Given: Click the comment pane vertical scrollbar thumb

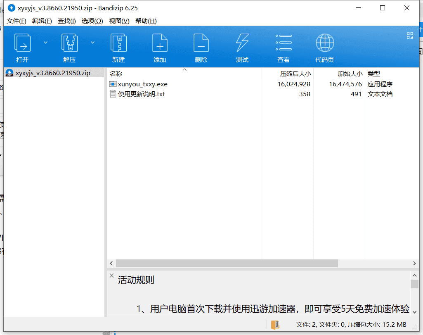Looking at the screenshot, I should click(415, 284).
